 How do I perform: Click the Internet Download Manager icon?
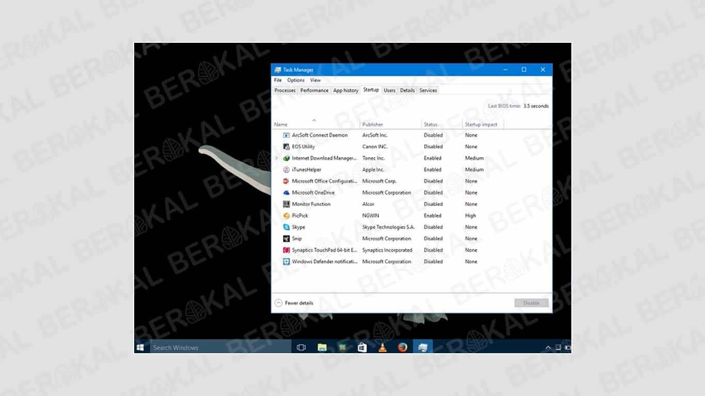pos(286,158)
